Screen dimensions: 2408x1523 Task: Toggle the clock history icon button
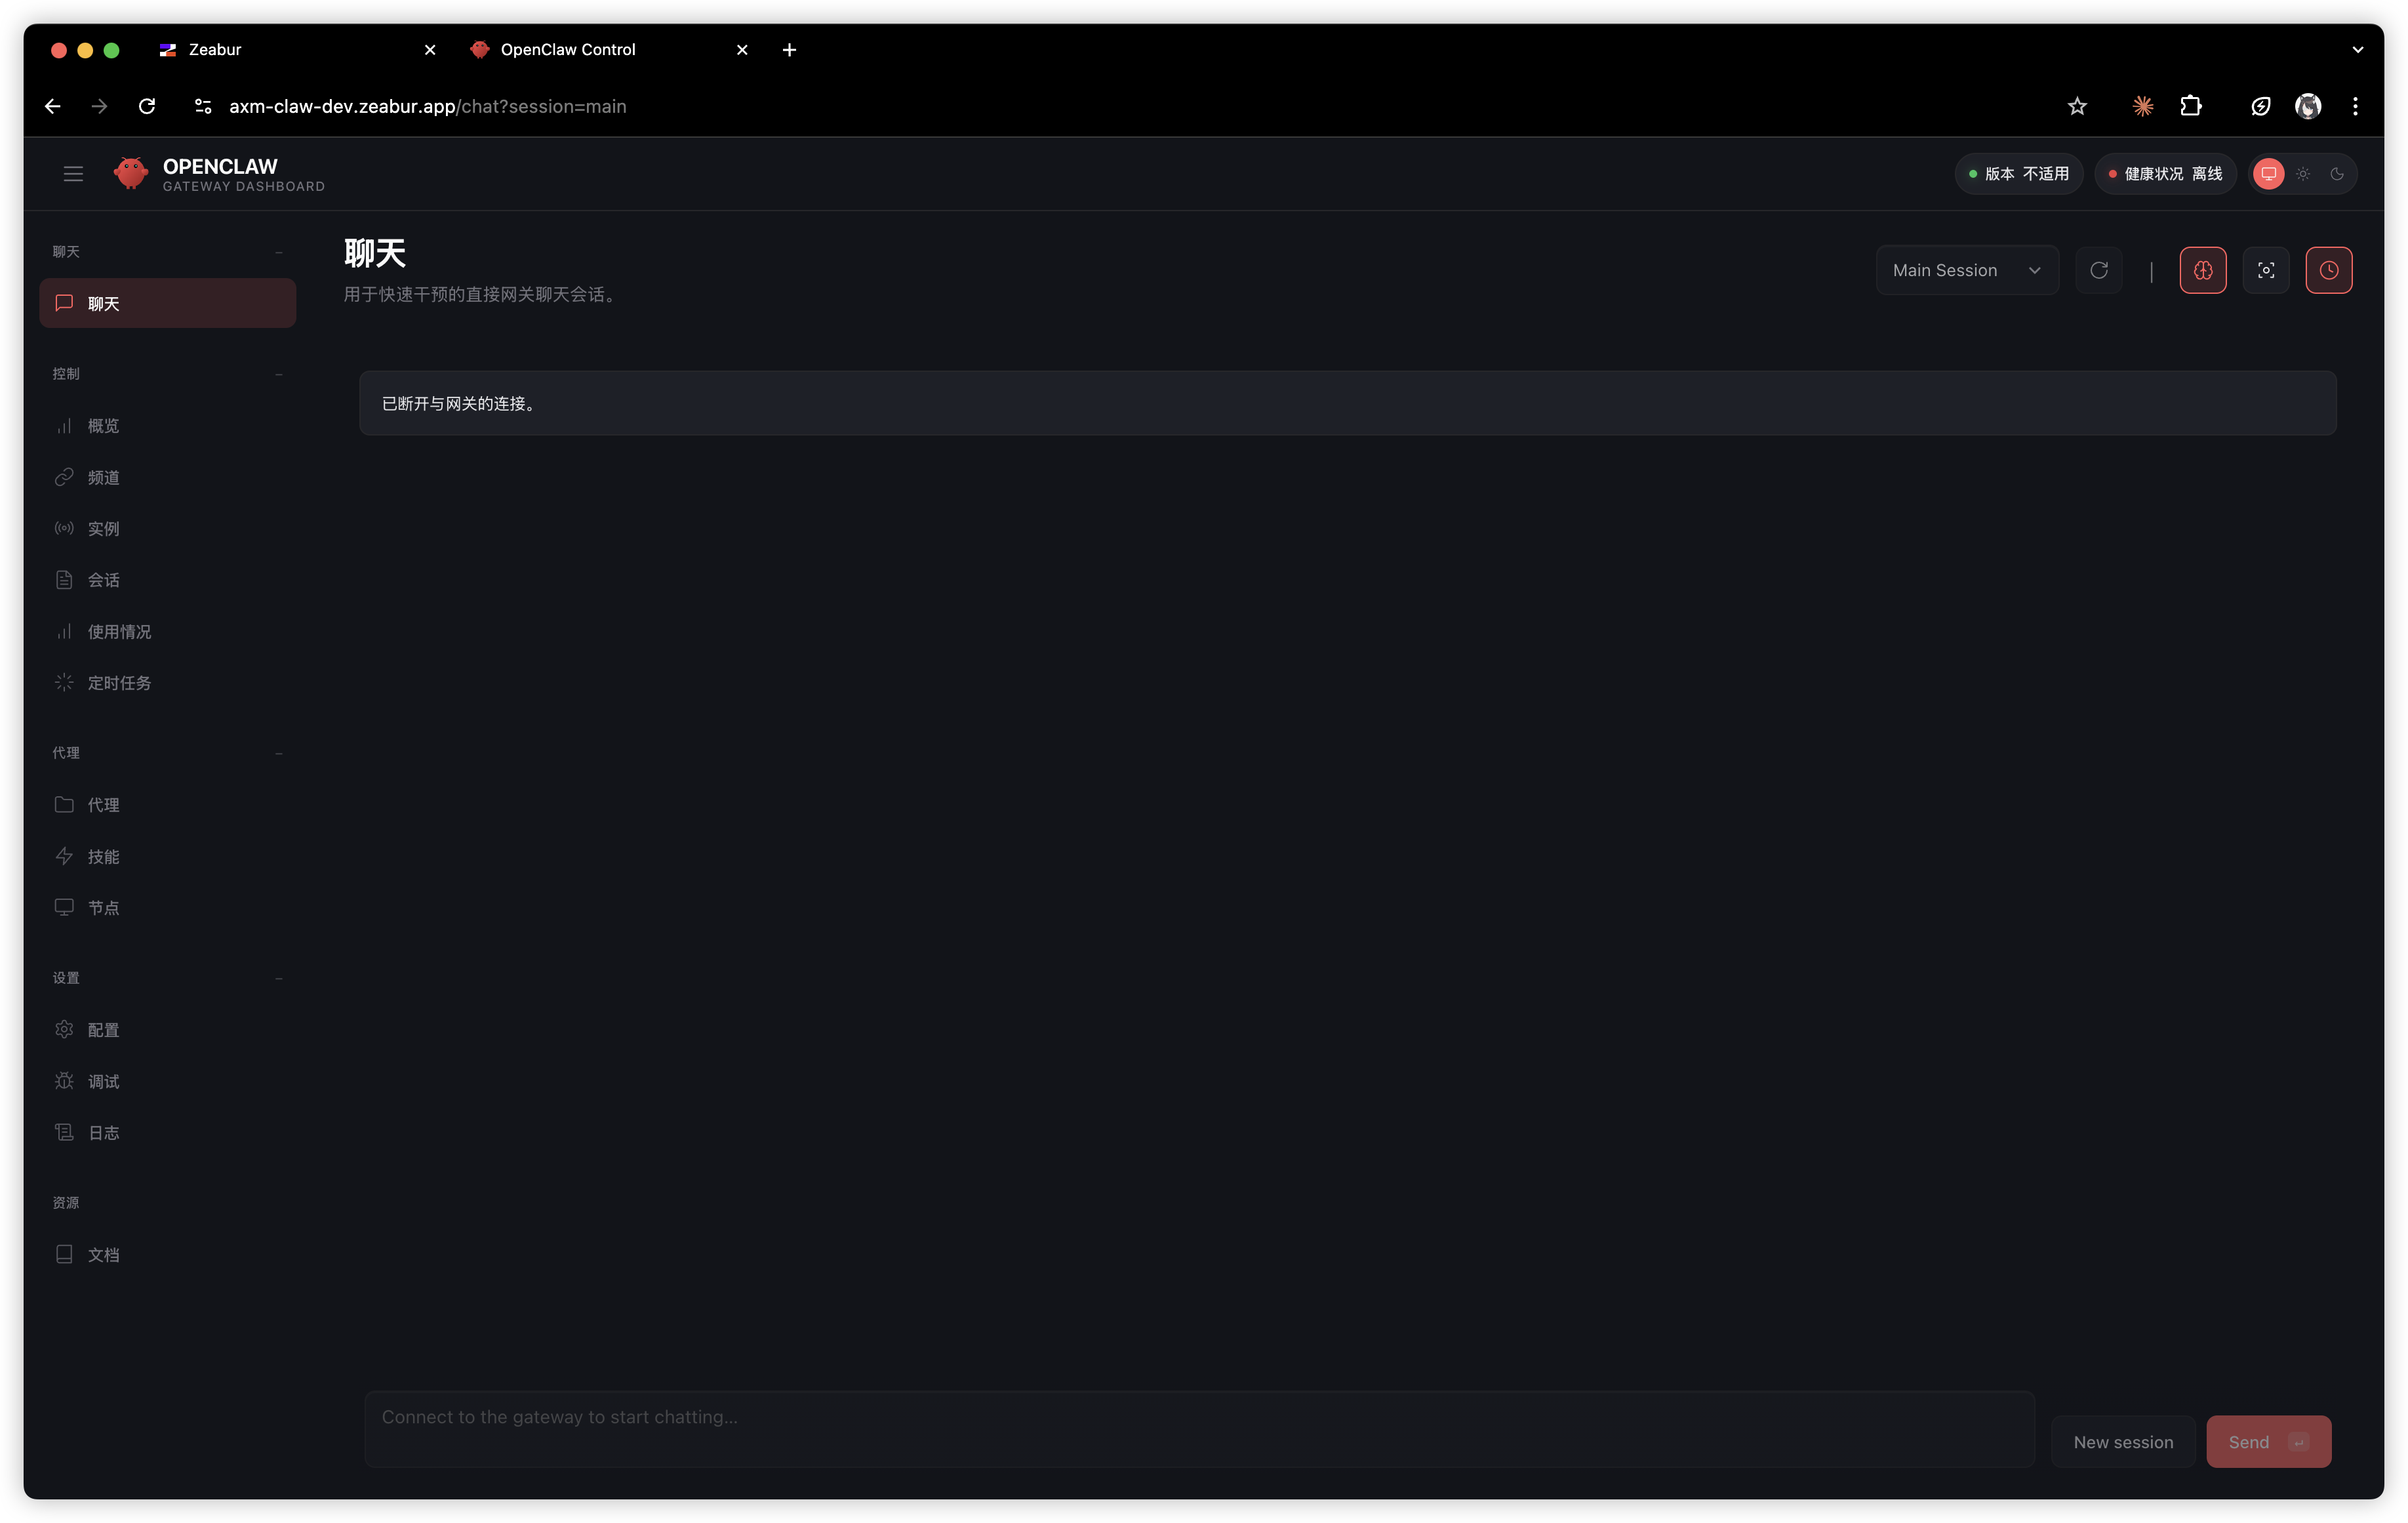click(x=2329, y=270)
